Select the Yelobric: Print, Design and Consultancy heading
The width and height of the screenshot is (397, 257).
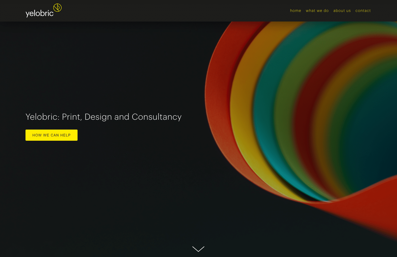coord(104,117)
